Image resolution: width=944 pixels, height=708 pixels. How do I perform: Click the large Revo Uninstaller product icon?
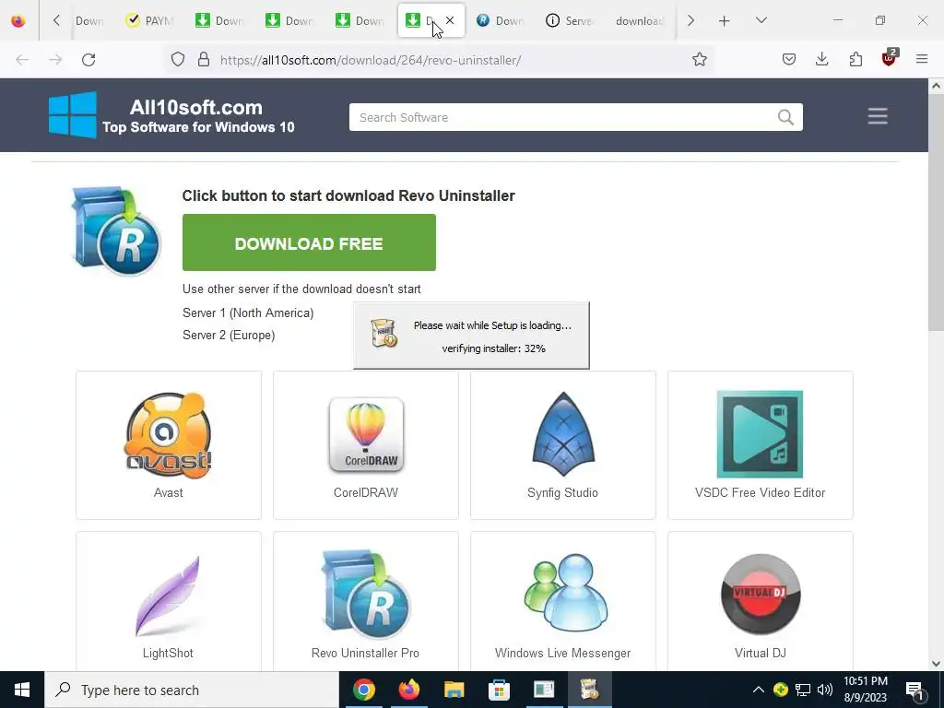tap(115, 231)
